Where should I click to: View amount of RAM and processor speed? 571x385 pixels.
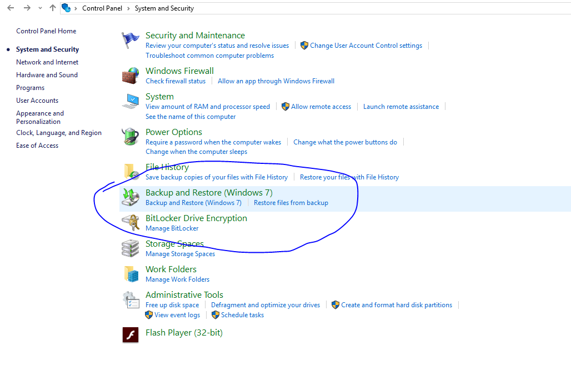208,106
